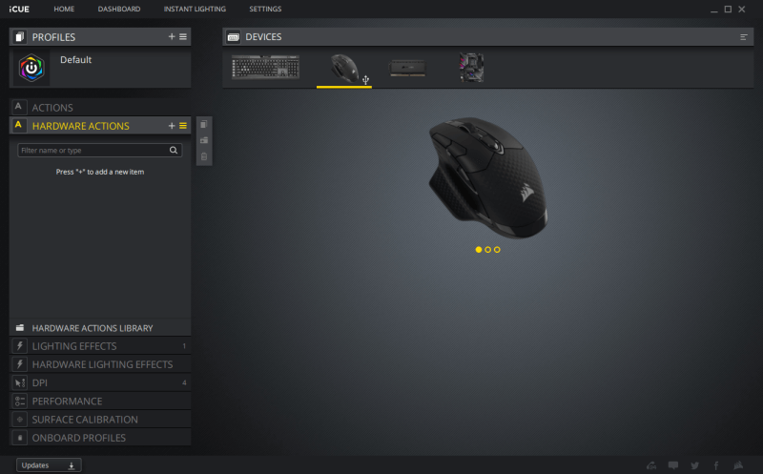Open the Home tab

(64, 9)
